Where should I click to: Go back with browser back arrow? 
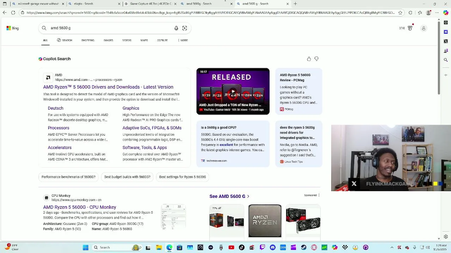pyautogui.click(x=4, y=13)
